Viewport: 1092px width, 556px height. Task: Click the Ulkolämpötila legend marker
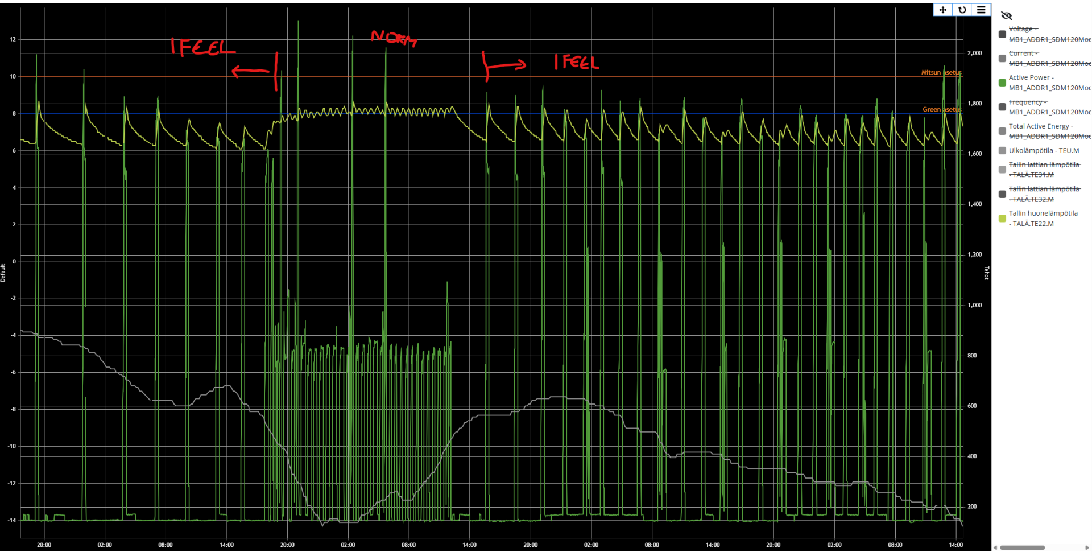(x=1002, y=151)
